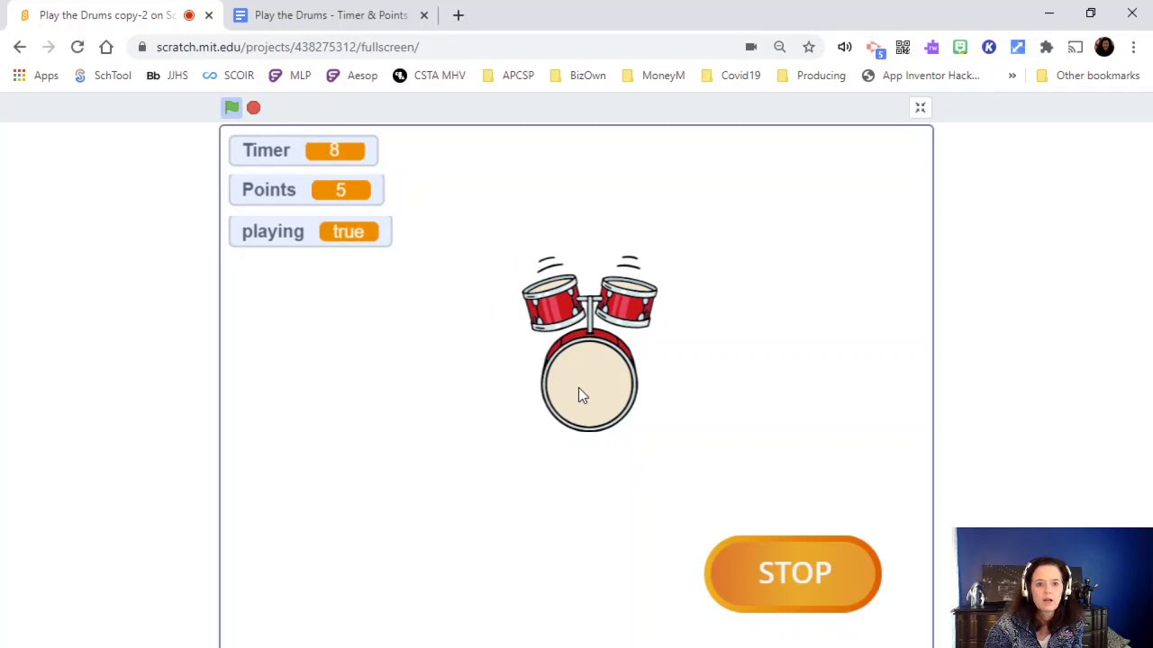Viewport: 1153px width, 648px height.
Task: Expand the APCSP bookmarks folder
Action: (x=508, y=76)
